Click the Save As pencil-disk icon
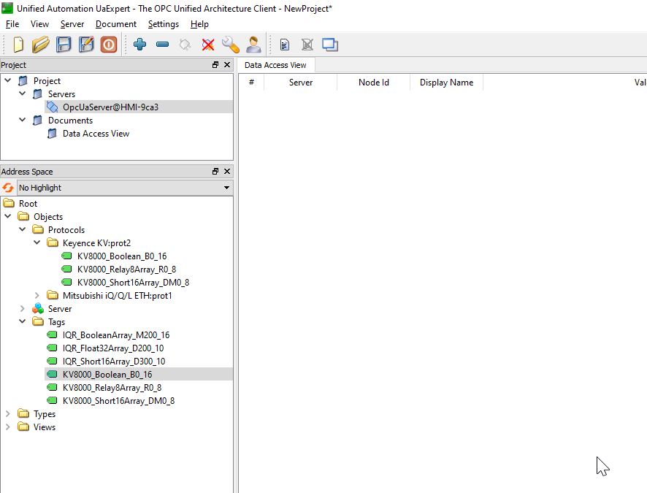This screenshot has height=493, width=647. (x=86, y=45)
